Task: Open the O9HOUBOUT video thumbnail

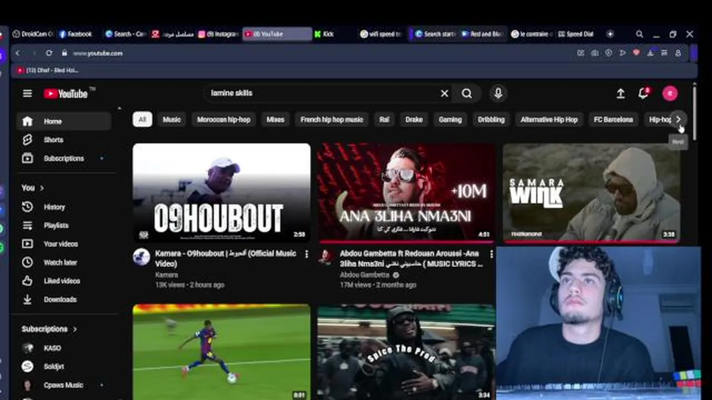Action: coord(221,193)
